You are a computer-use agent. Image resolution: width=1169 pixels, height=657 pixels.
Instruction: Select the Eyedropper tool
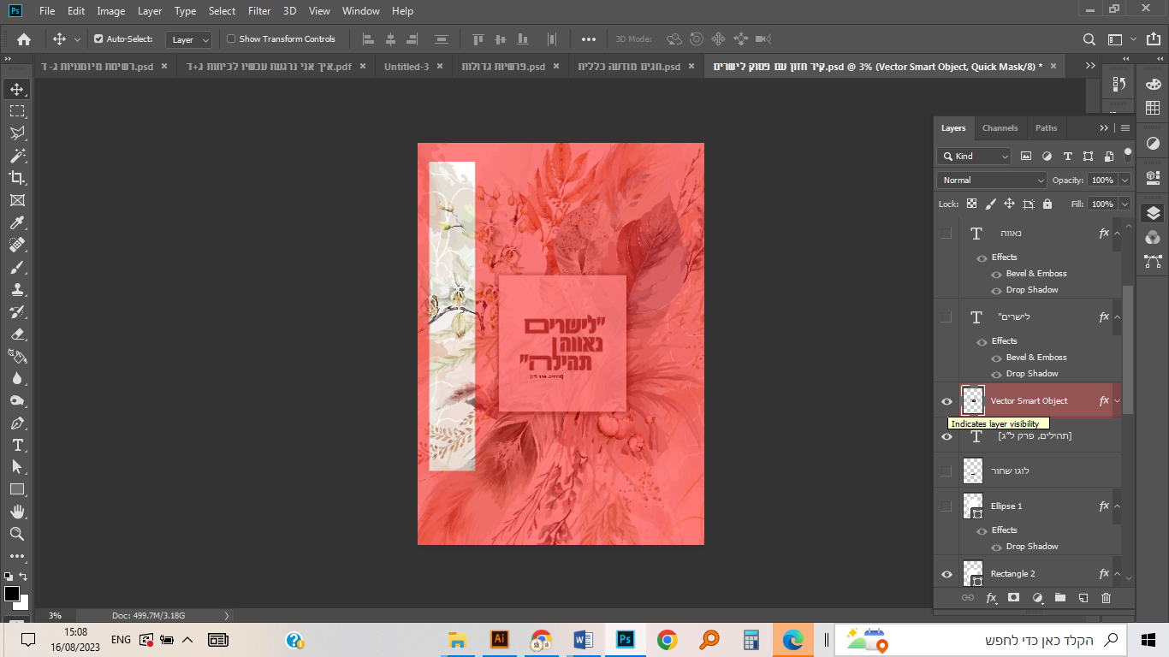[x=17, y=222]
